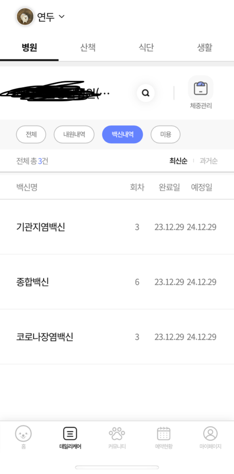The width and height of the screenshot is (234, 474).
Task: Open 데일리케어 list icon
Action: [70, 434]
